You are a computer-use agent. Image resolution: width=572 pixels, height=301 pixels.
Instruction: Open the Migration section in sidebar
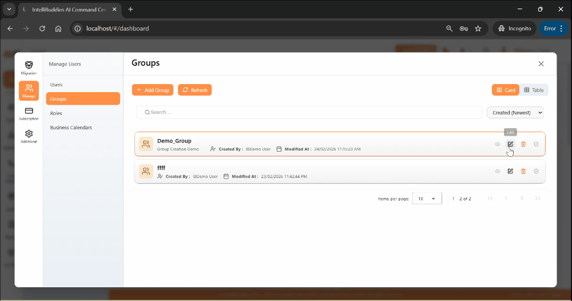tap(29, 68)
